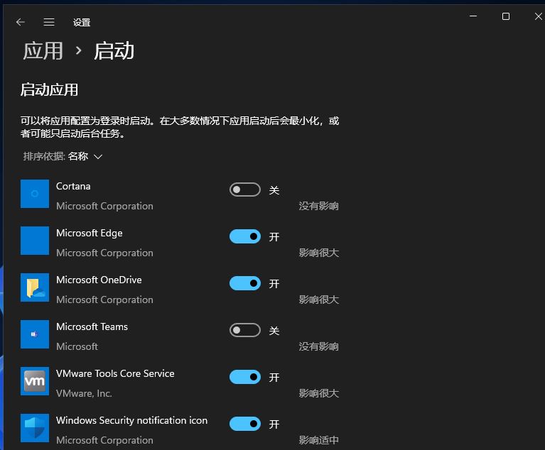Image resolution: width=545 pixels, height=450 pixels.
Task: Click the Microsoft Edge app icon
Action: [x=35, y=241]
